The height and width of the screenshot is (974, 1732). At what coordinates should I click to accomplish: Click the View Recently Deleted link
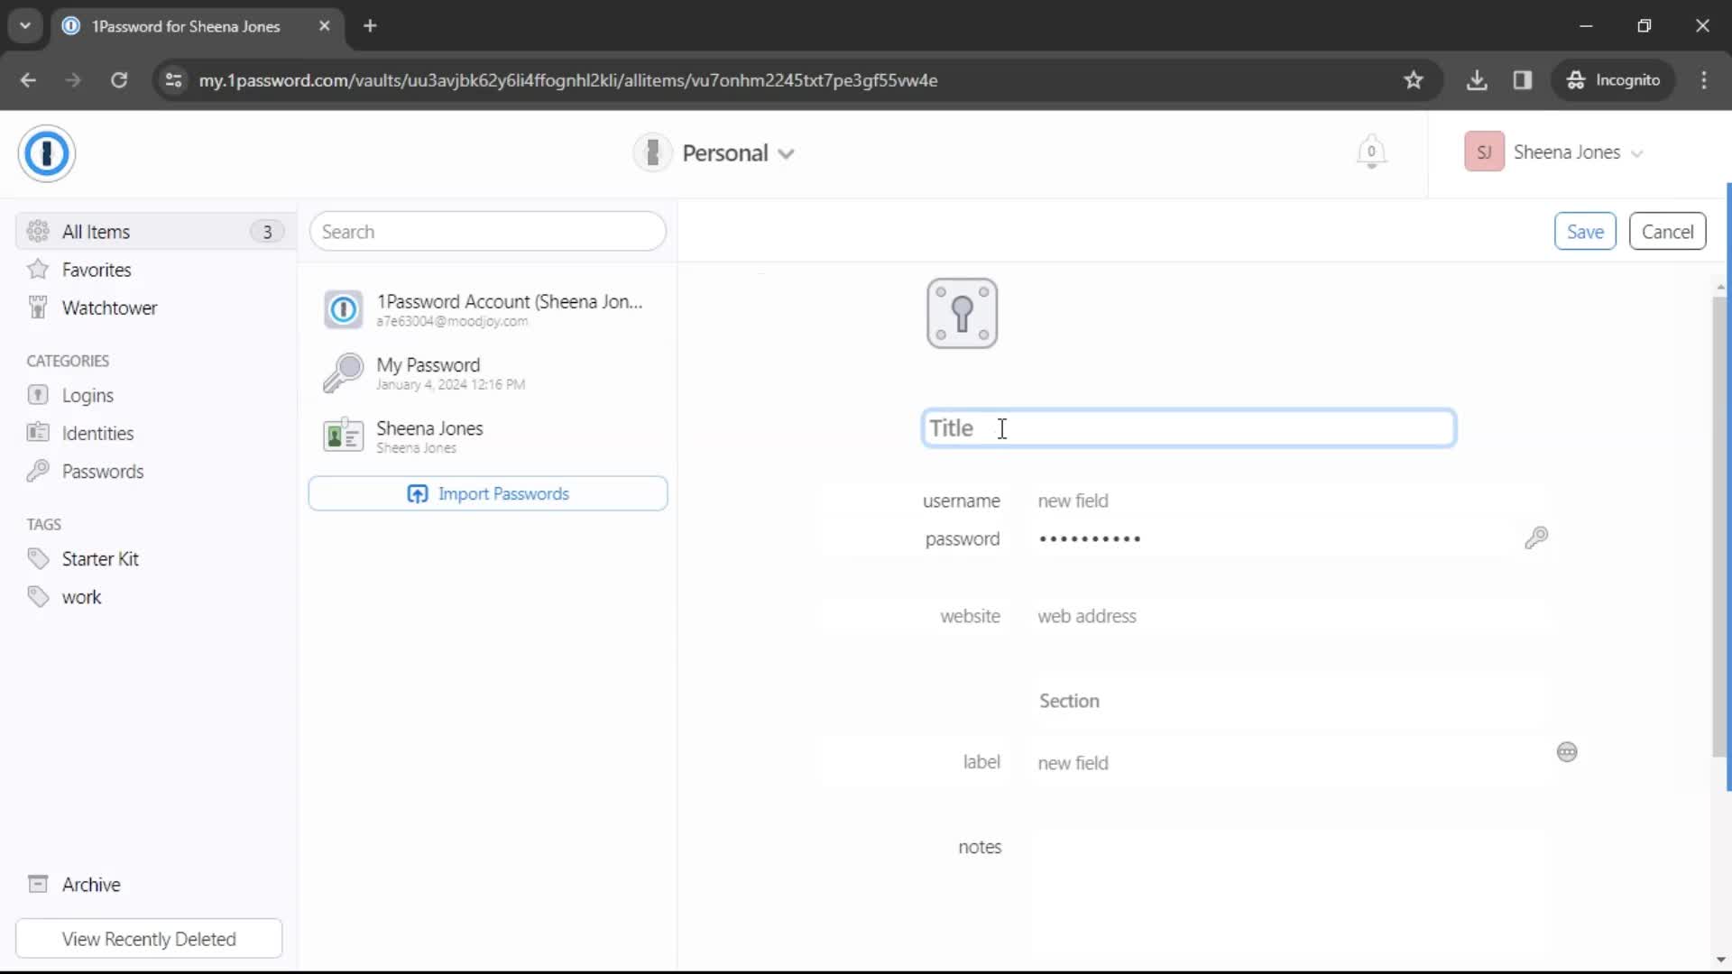coord(149,938)
